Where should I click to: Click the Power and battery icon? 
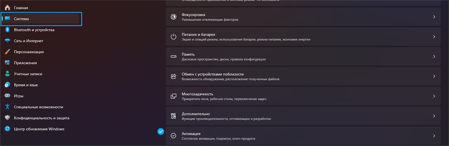tap(174, 37)
